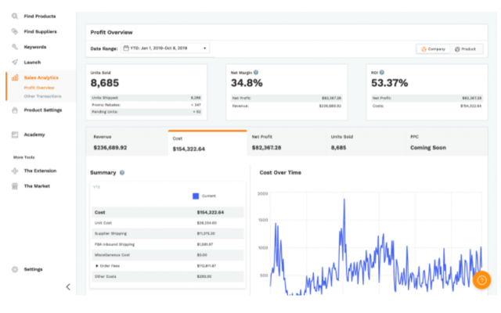
Task: Click the FBA Inbound Shipping row
Action: [x=168, y=244]
